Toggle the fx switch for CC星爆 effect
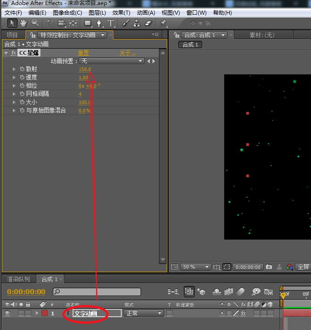 (x=14, y=53)
